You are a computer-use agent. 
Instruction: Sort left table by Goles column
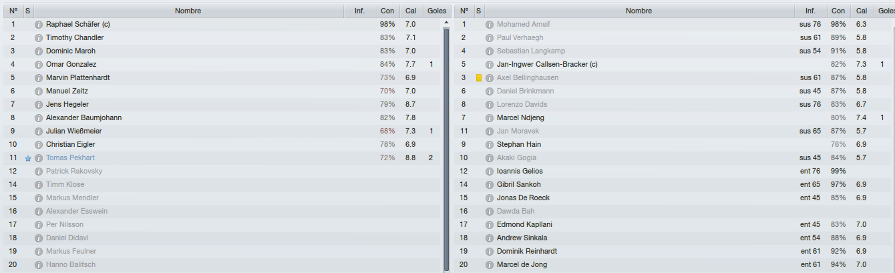437,11
